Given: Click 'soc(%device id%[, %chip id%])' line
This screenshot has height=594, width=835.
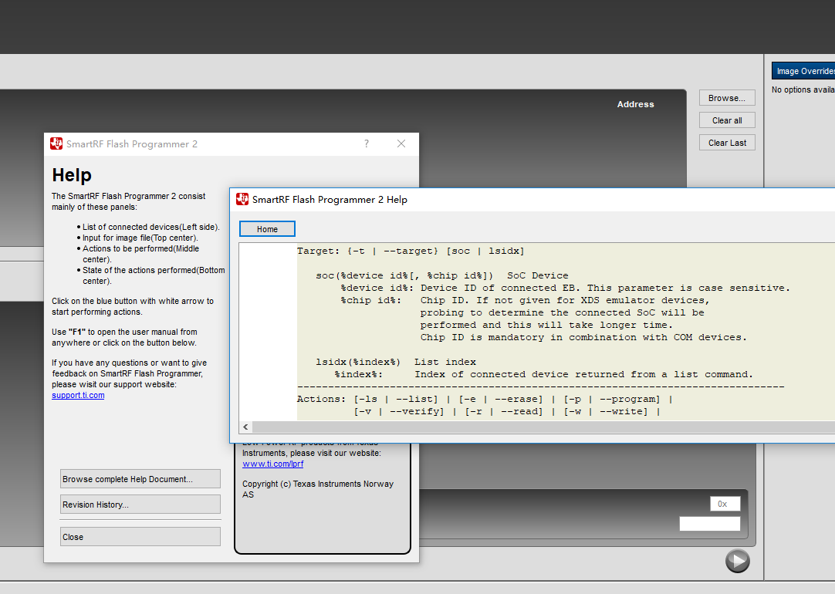Looking at the screenshot, I should tap(442, 275).
